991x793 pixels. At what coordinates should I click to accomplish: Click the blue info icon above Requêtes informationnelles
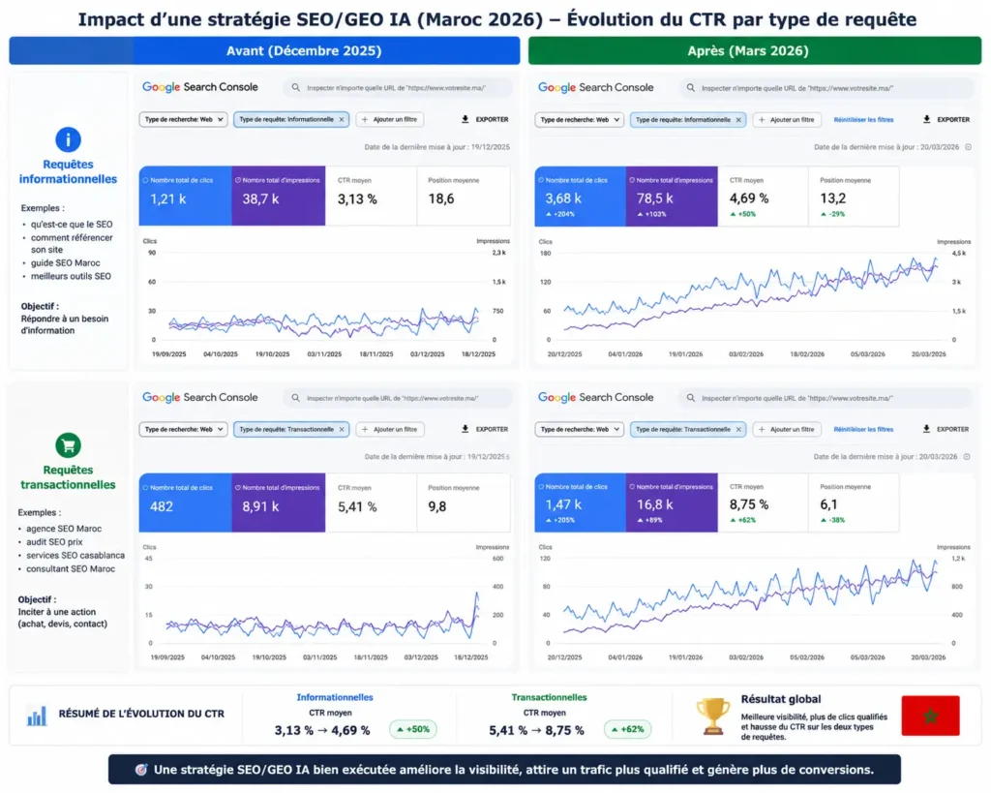tap(69, 139)
